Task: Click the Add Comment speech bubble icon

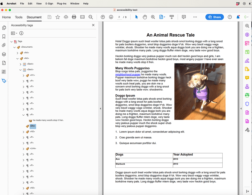Action: (184, 17)
